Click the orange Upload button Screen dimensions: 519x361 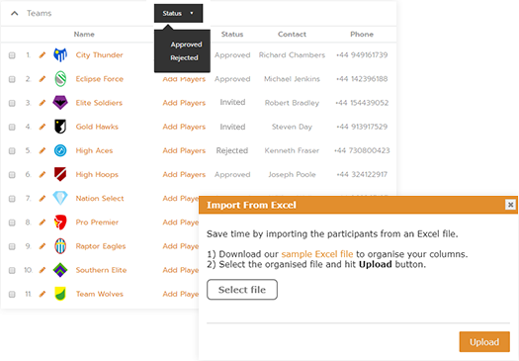coord(484,342)
